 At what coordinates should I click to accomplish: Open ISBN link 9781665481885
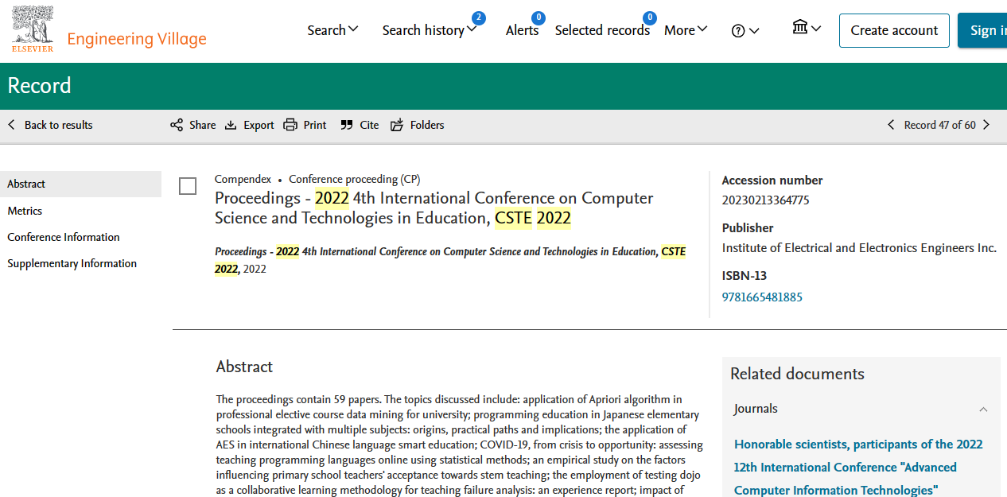point(762,297)
